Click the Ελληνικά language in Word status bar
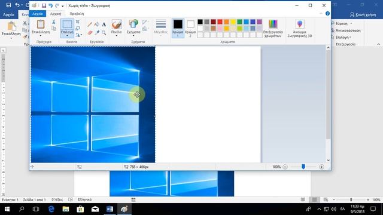This screenshot has height=215, width=383. click(x=85, y=199)
